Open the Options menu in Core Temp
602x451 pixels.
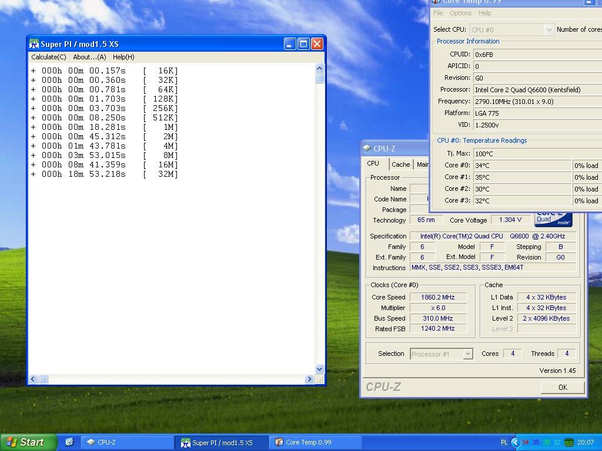coord(460,13)
